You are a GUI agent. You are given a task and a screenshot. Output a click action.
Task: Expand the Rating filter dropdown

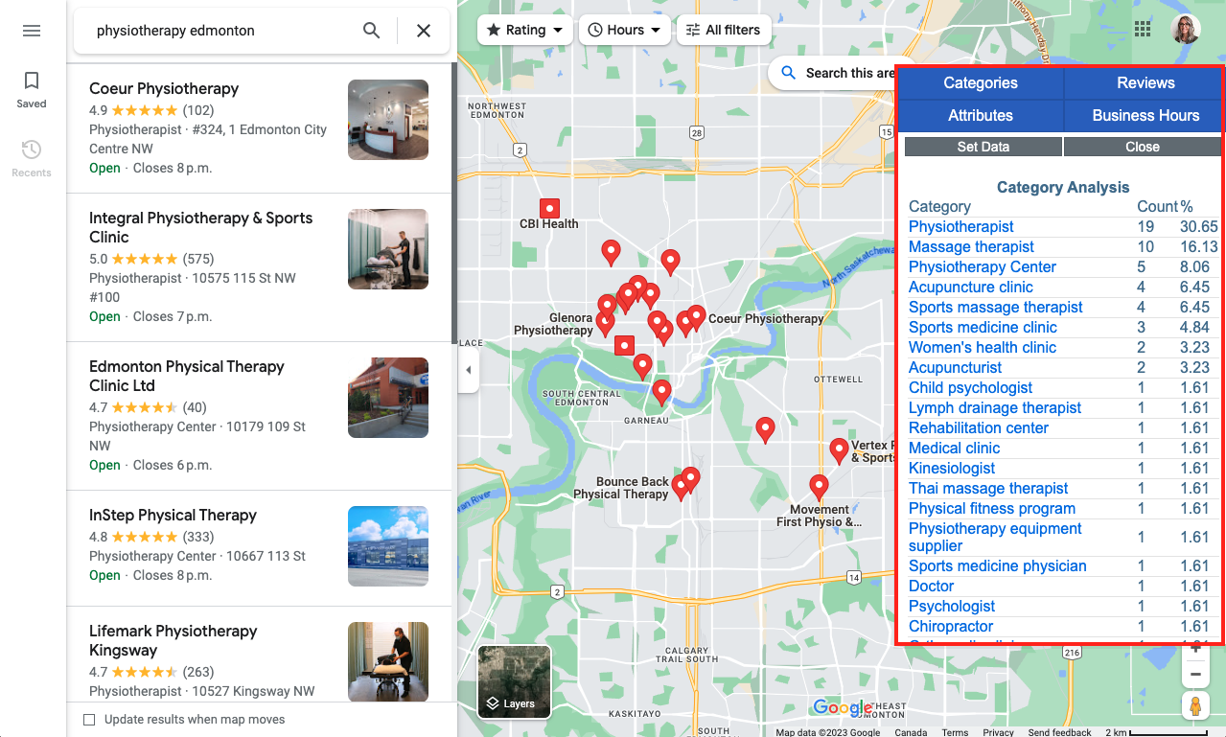[524, 30]
